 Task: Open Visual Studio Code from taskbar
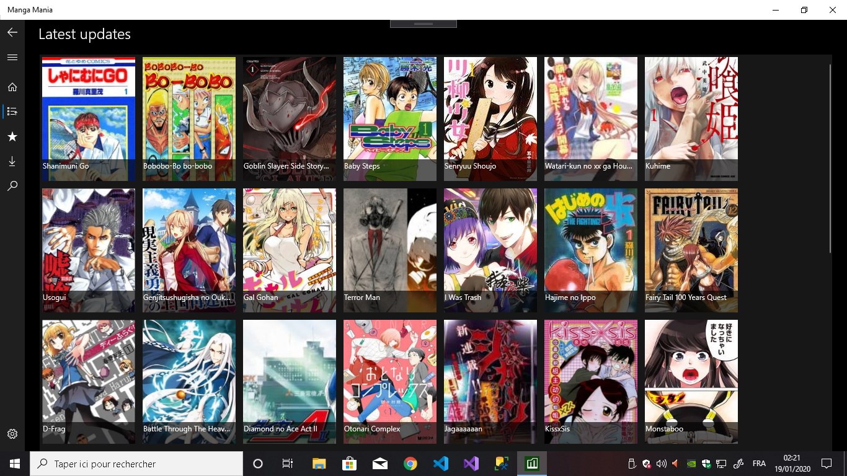[441, 464]
